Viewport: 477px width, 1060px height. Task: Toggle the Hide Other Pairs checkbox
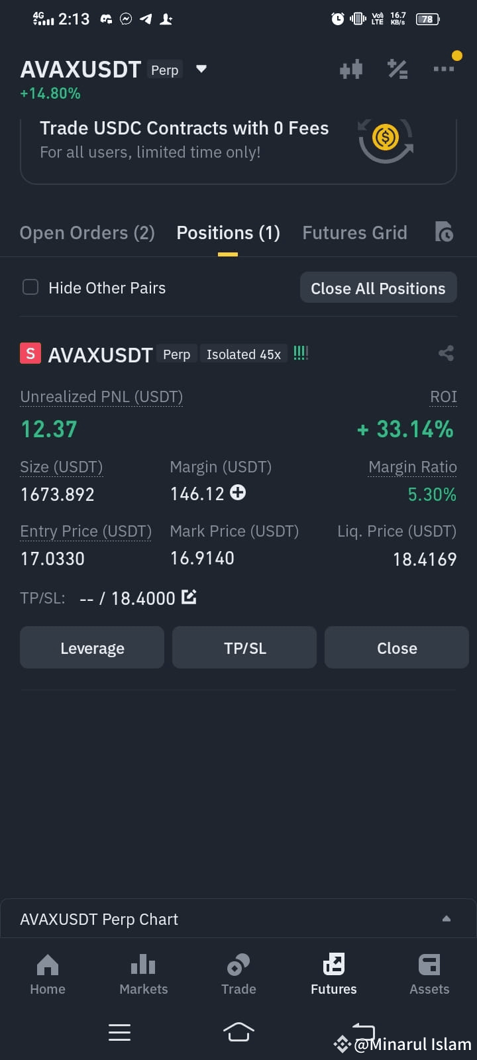(x=30, y=287)
